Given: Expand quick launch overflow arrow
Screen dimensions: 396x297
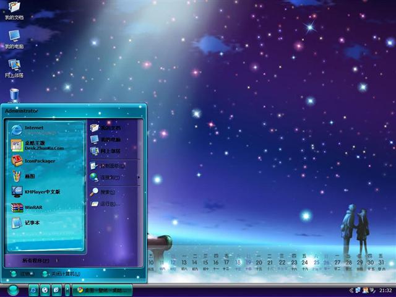Looking at the screenshot, I should tap(67, 290).
